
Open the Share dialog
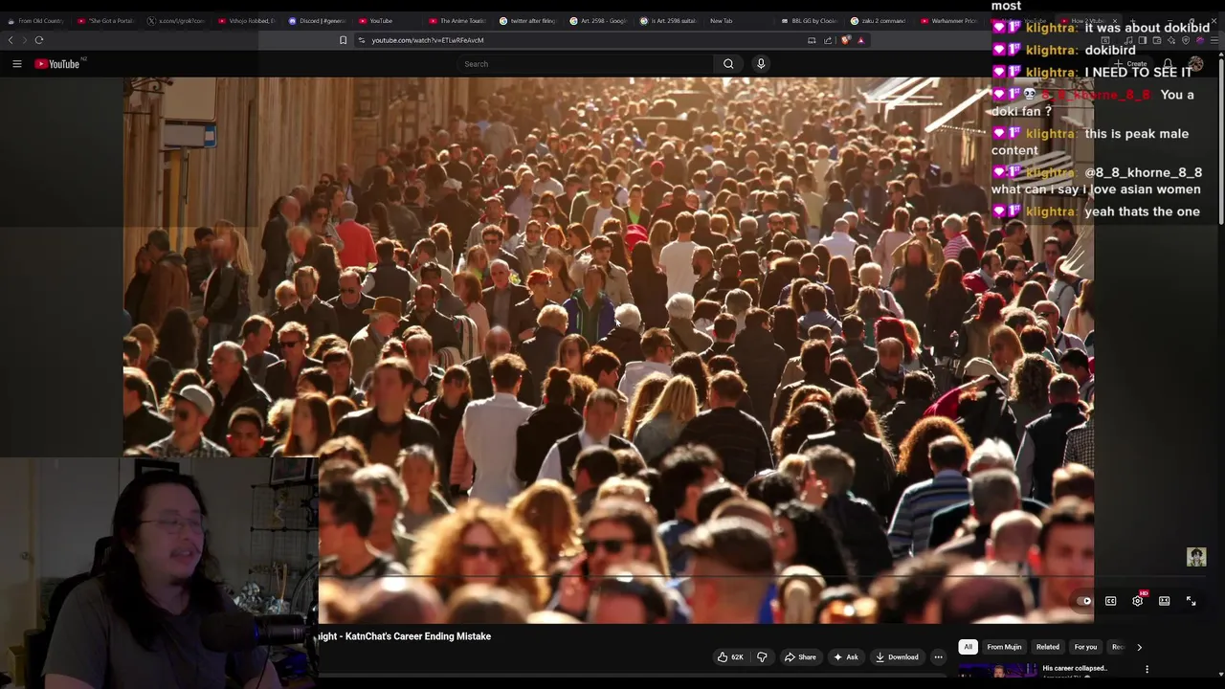click(x=800, y=657)
